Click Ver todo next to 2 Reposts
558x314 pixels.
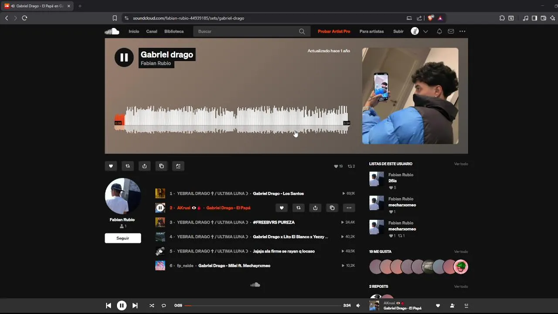coord(461,287)
